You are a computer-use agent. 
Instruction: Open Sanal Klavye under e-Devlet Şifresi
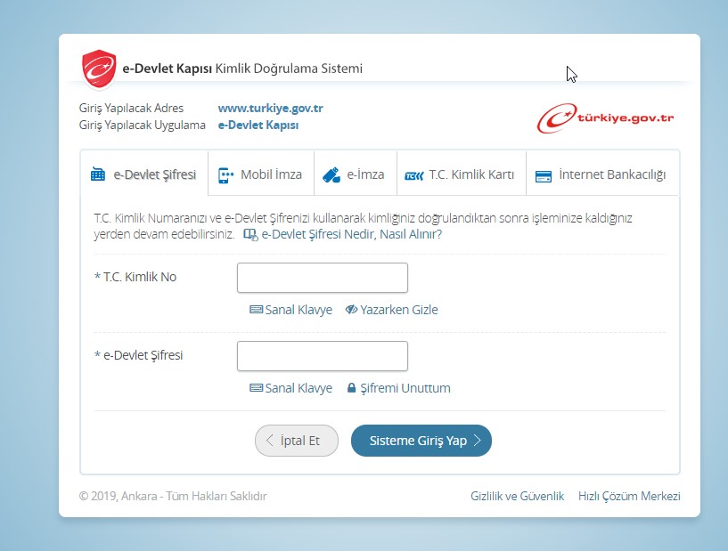click(x=290, y=388)
